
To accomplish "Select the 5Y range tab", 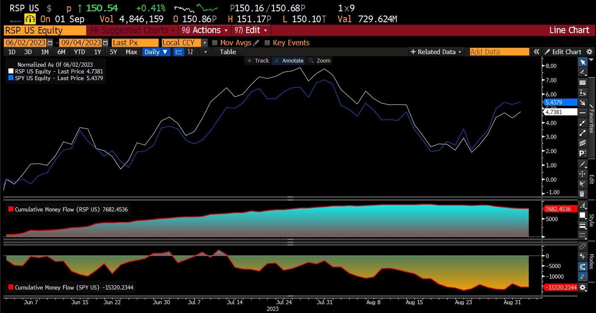I will (113, 52).
